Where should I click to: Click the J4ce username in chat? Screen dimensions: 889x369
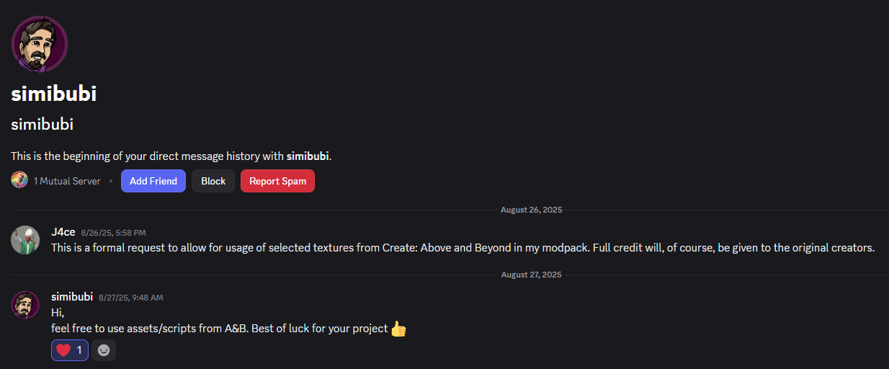pos(63,232)
